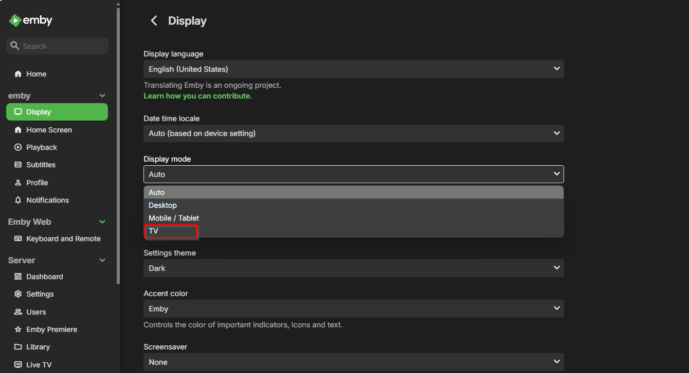Collapse the emby sidebar section
Image resolution: width=689 pixels, height=373 pixels.
[102, 95]
